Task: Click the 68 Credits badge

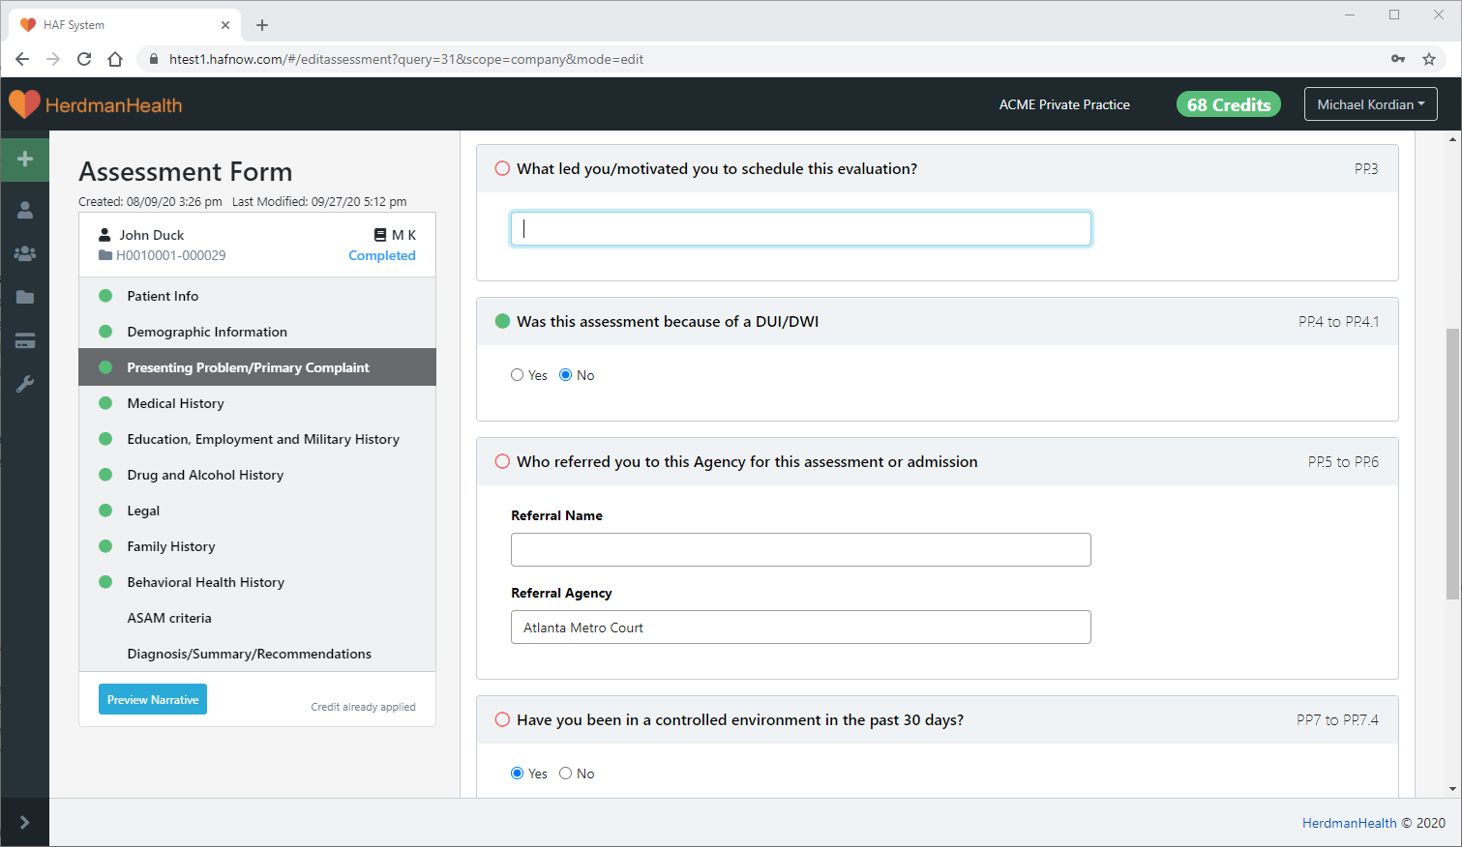Action: tap(1228, 104)
